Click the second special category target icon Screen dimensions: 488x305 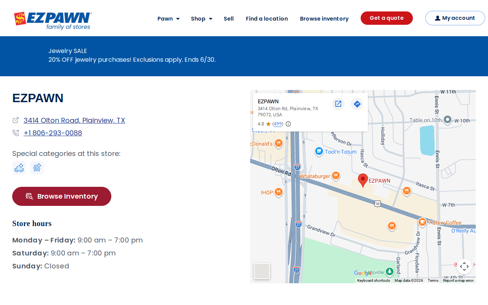[x=37, y=168]
